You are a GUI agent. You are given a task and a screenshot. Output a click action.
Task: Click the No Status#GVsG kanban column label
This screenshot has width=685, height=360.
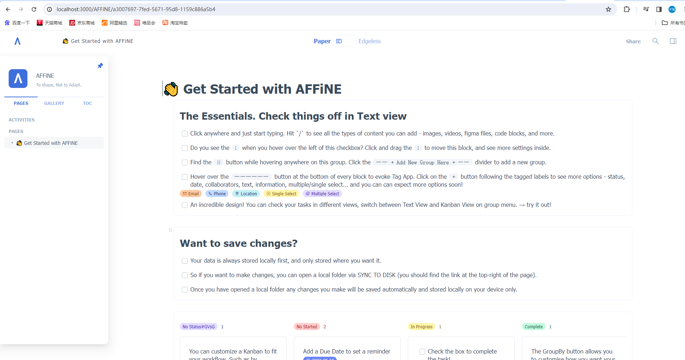[198, 326]
